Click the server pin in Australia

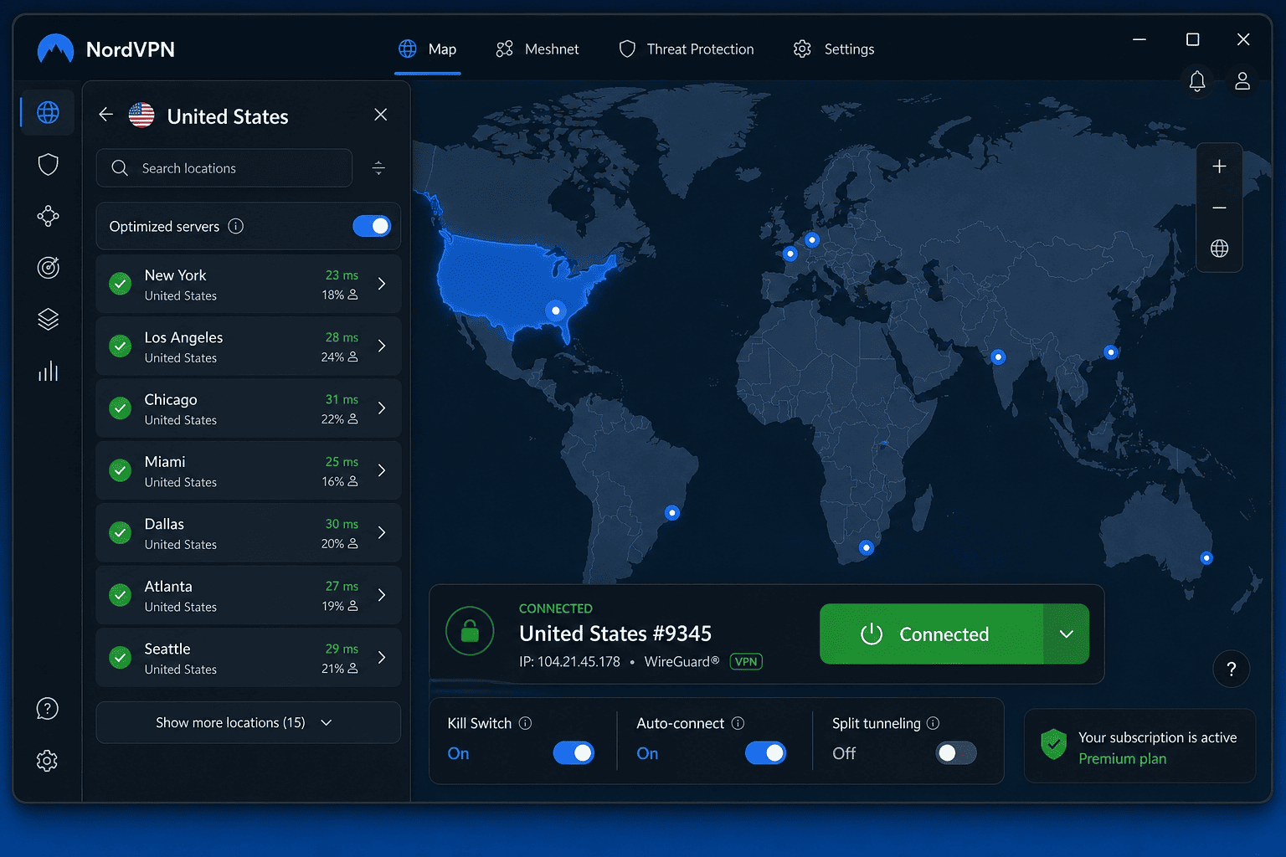1206,558
